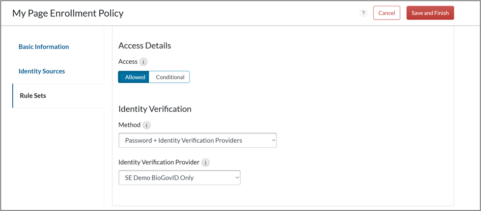481x211 pixels.
Task: Switch access to Conditional
Action: coord(170,77)
